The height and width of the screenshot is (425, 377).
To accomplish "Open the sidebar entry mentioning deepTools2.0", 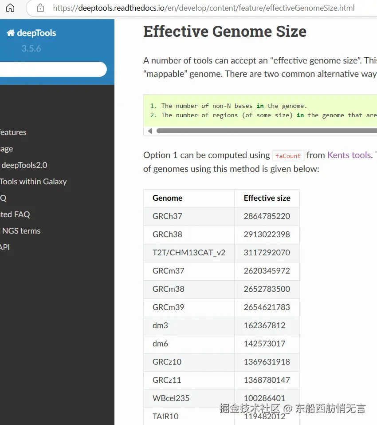I will [x=24, y=165].
